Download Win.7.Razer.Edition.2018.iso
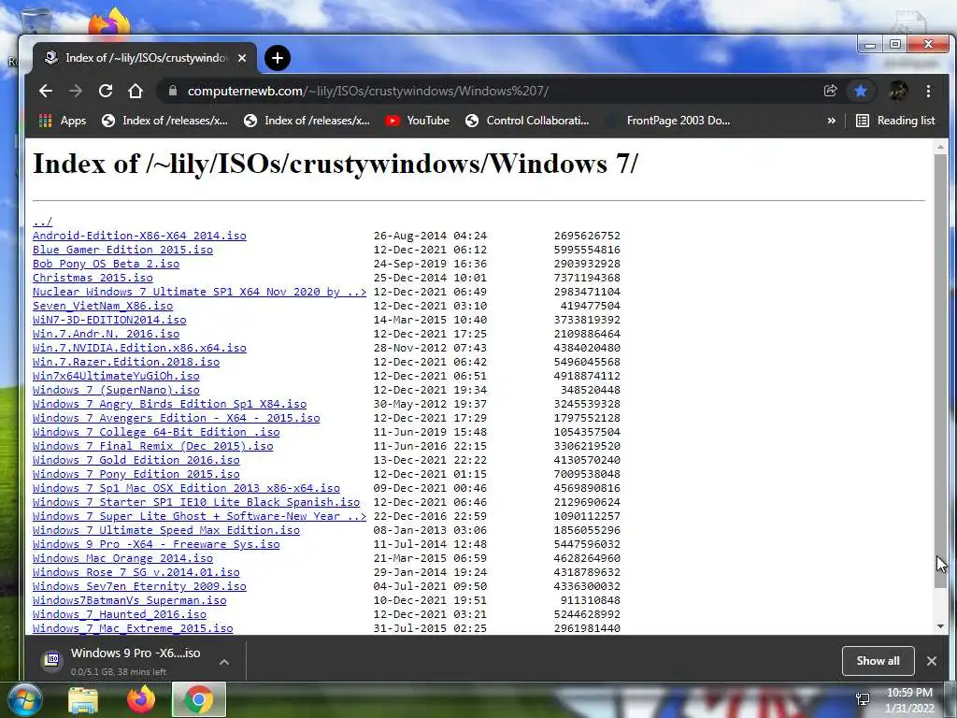This screenshot has height=718, width=957. [x=126, y=362]
